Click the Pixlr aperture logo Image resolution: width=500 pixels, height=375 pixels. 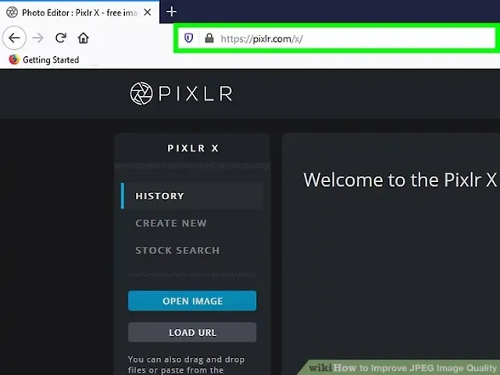click(141, 94)
